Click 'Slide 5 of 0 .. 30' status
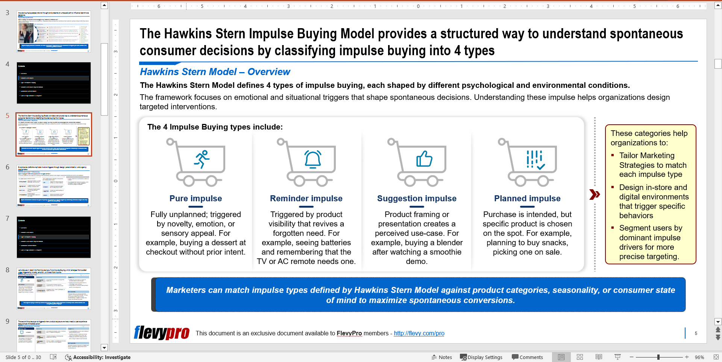This screenshot has height=362, width=722. pyautogui.click(x=23, y=357)
